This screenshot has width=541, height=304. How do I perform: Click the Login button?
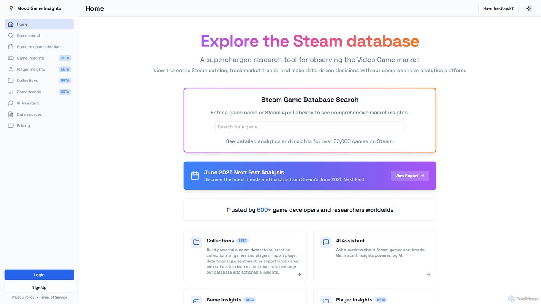pyautogui.click(x=39, y=275)
